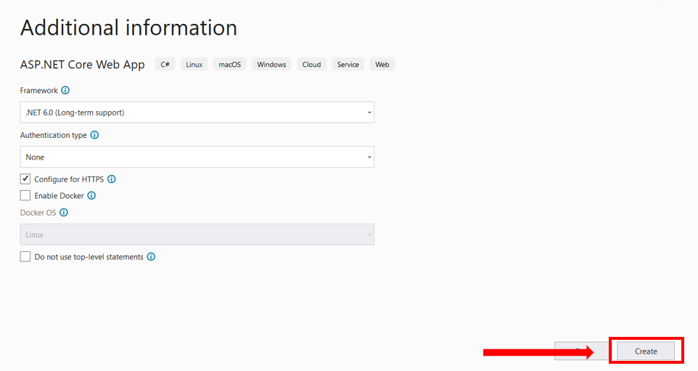The height and width of the screenshot is (371, 698).
Task: Click the ASP.NET Core Web App title
Action: [83, 65]
